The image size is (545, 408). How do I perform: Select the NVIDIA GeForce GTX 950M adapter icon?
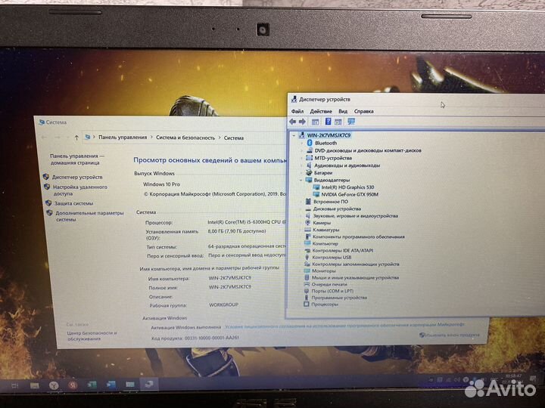coord(316,194)
